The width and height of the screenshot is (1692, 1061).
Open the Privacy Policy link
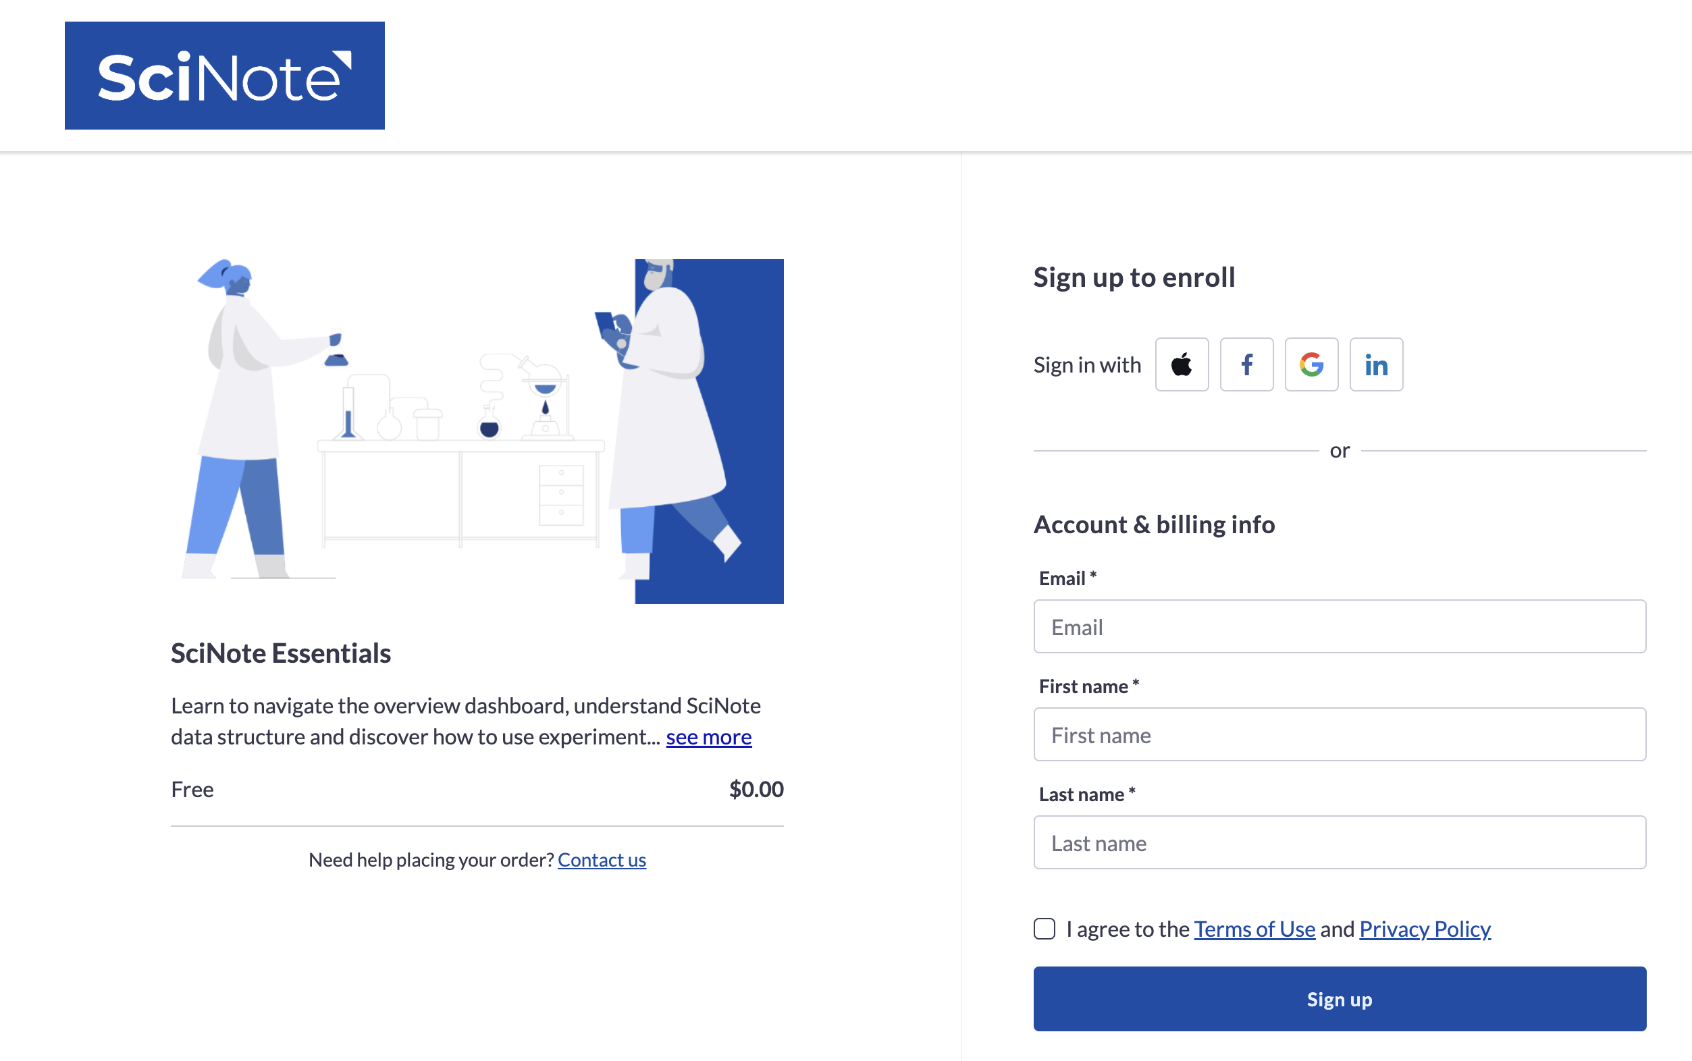[x=1425, y=929]
